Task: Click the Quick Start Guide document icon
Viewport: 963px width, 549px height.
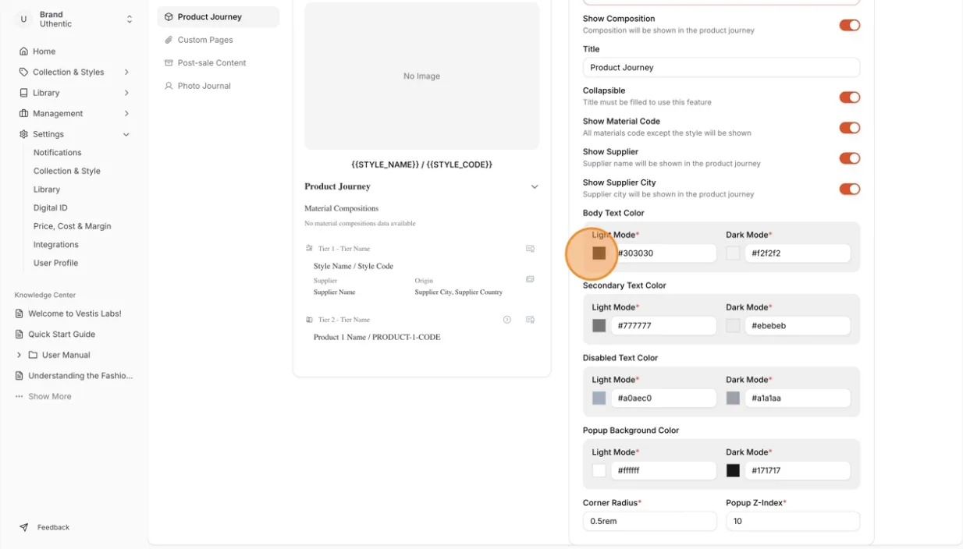Action: click(x=20, y=334)
